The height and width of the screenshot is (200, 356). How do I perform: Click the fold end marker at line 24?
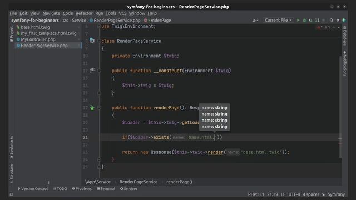[x=99, y=159]
